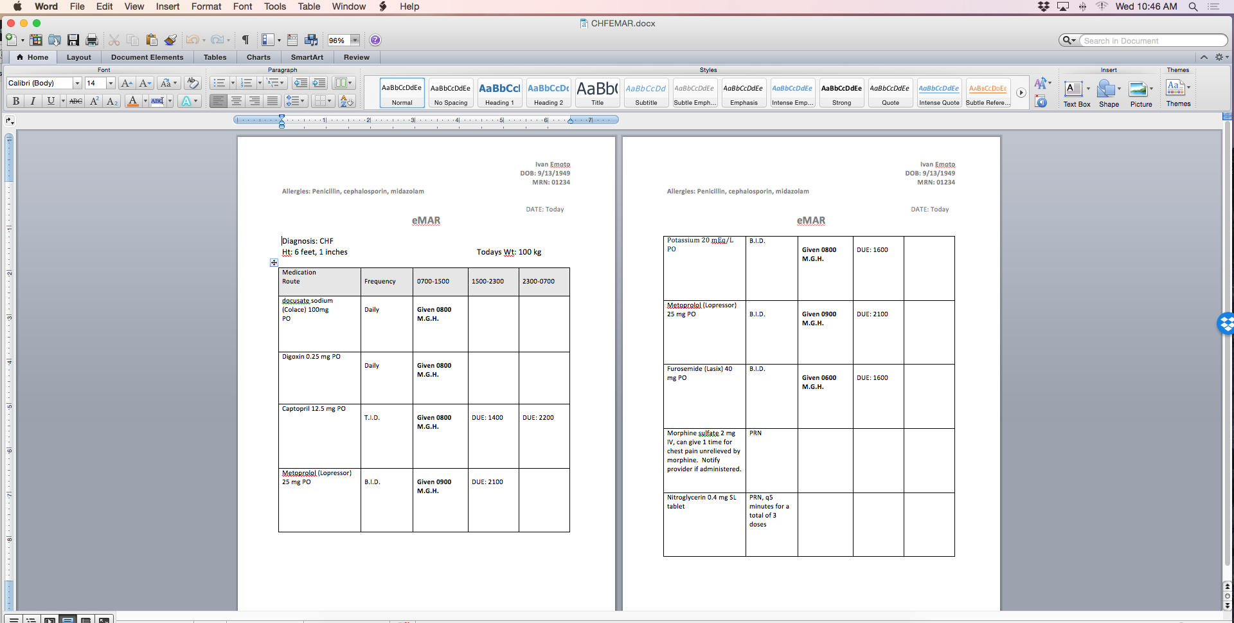
Task: Toggle Italic formatting
Action: click(x=33, y=101)
